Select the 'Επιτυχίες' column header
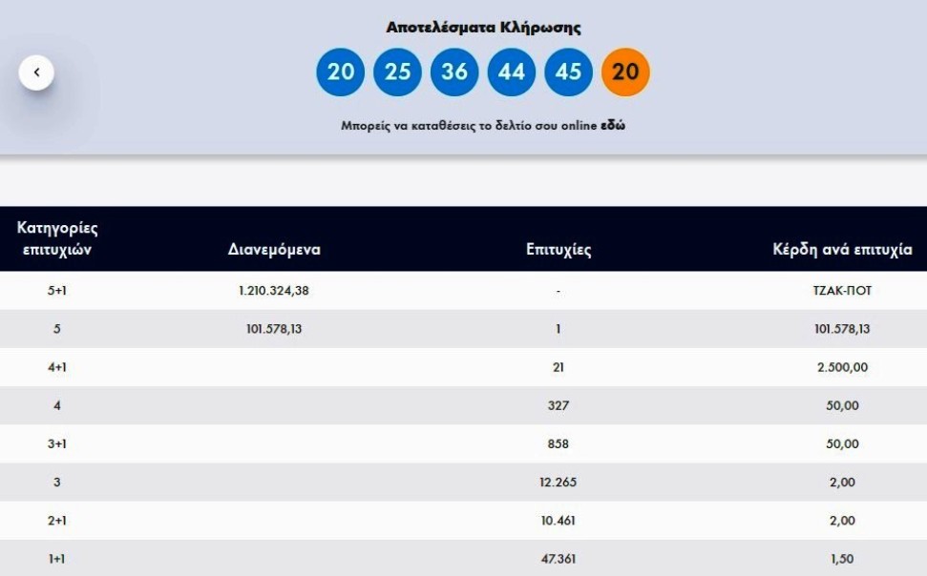 pos(558,250)
